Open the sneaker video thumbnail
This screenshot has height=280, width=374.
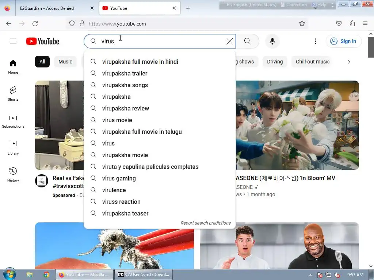(x=60, y=125)
